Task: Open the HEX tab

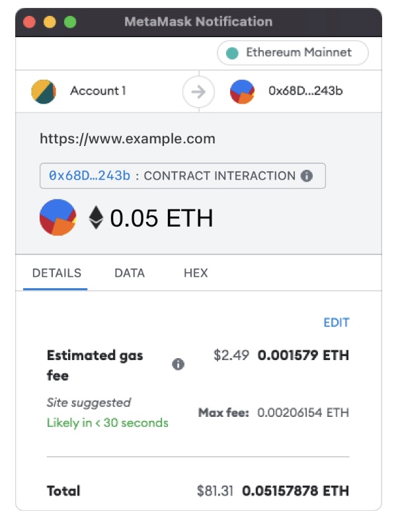Action: [196, 273]
